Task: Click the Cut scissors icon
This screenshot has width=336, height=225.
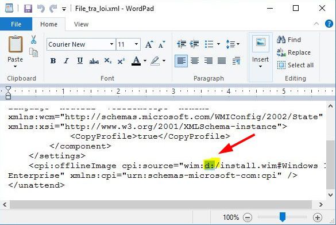Action: click(33, 40)
